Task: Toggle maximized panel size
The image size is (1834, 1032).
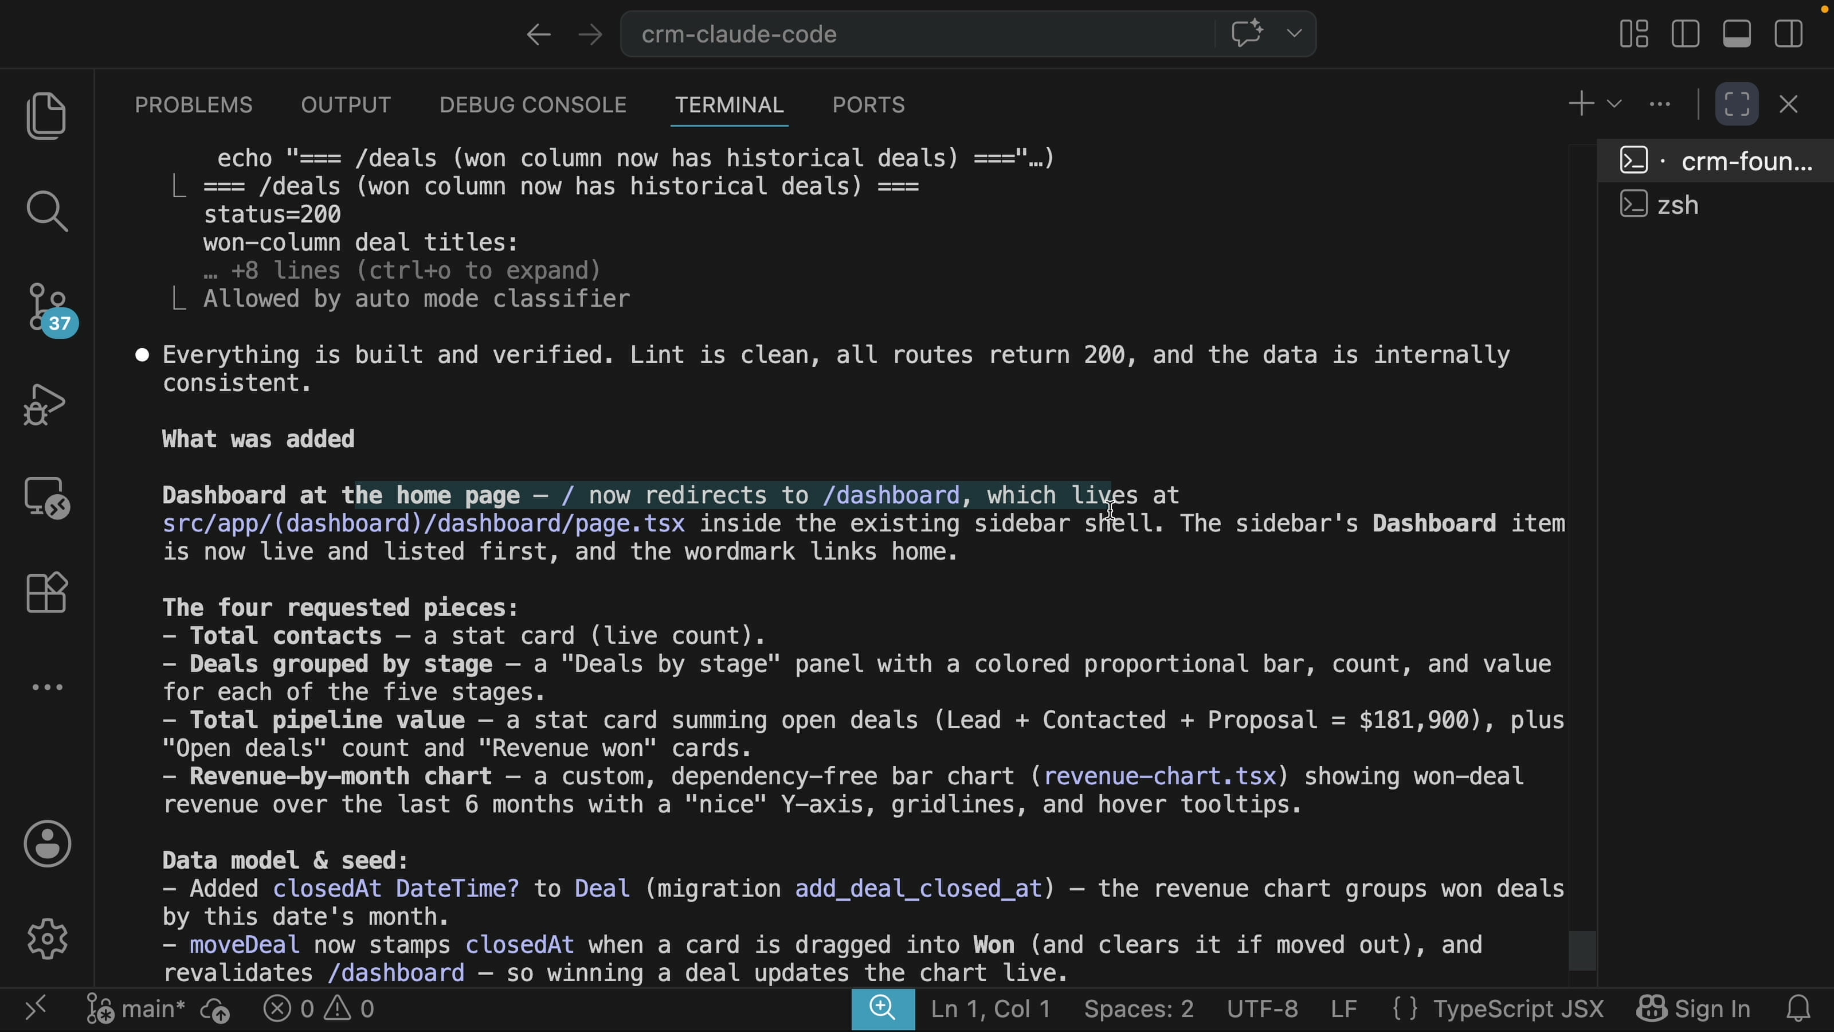Action: coord(1737,104)
